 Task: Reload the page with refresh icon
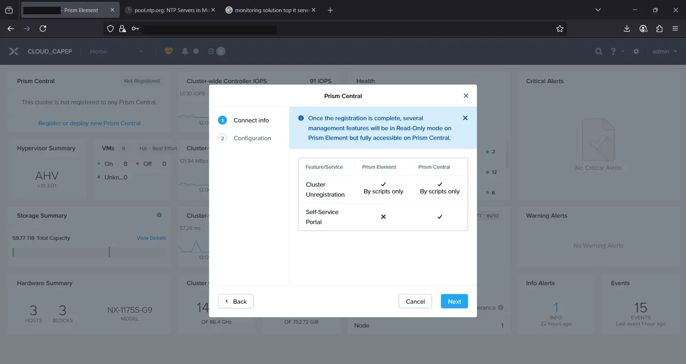coord(43,29)
